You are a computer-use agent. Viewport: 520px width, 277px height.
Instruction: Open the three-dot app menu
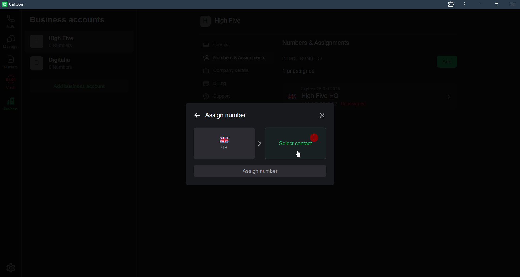tap(465, 5)
